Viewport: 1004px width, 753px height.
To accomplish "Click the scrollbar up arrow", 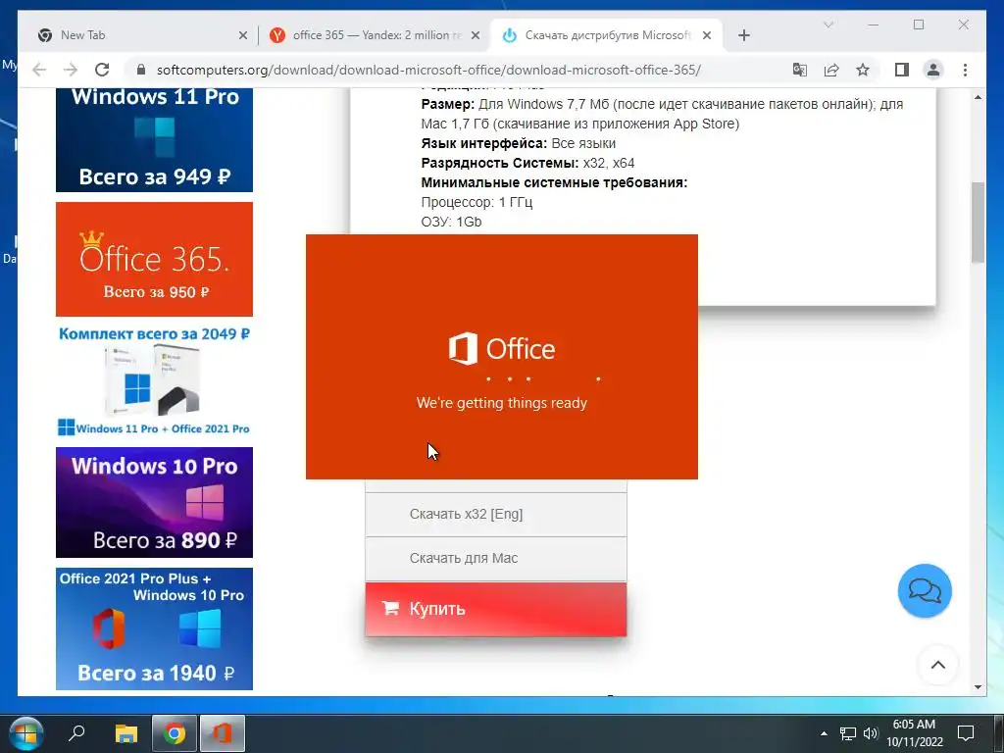I will 978,98.
